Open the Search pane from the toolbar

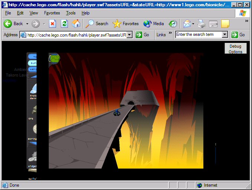(97, 24)
